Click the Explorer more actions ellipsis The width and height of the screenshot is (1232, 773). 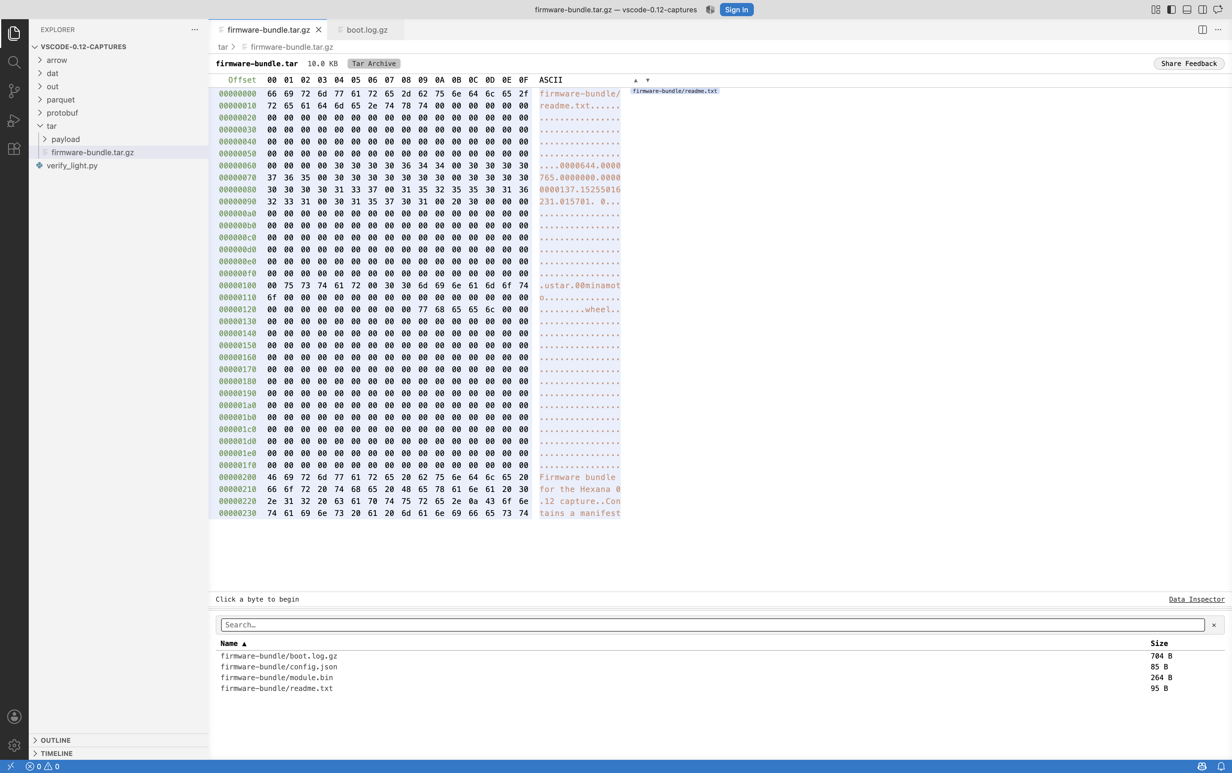coord(194,30)
